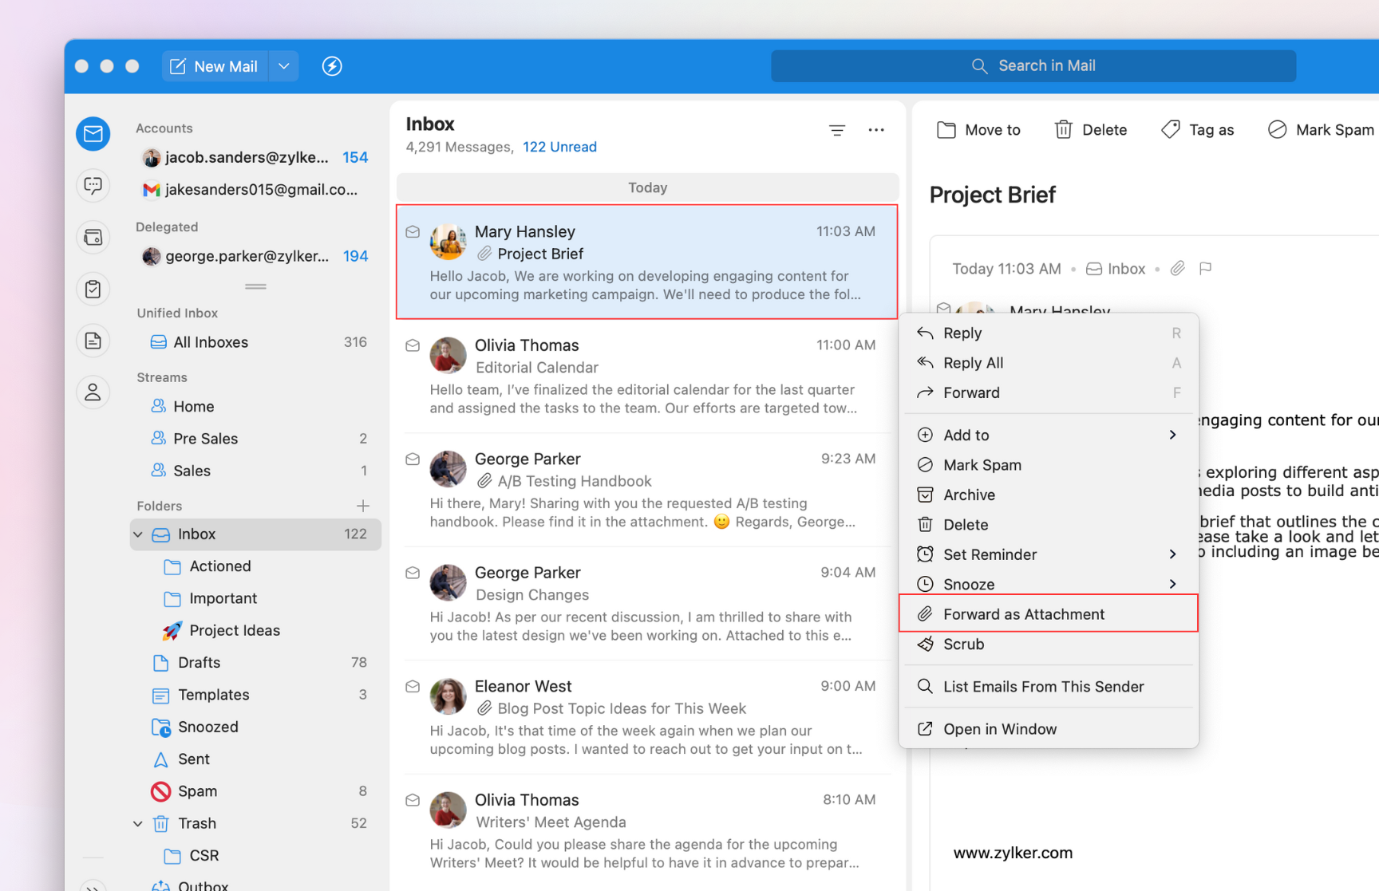Select Forward as Attachment in context menu
Screen dimensions: 1379x891
point(1049,614)
